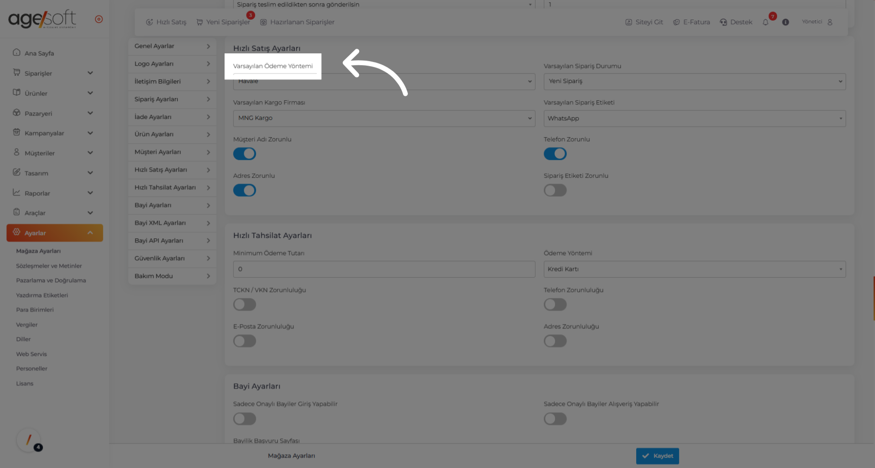Click the notification bell icon
The height and width of the screenshot is (468, 875).
(x=765, y=22)
